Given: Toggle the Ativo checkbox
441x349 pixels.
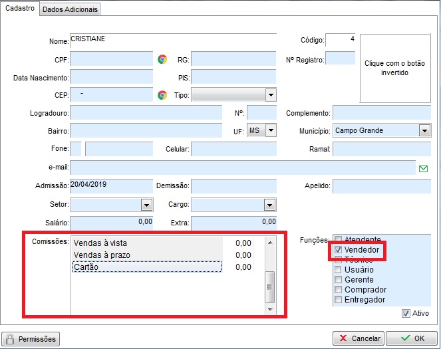Looking at the screenshot, I should pyautogui.click(x=406, y=314).
